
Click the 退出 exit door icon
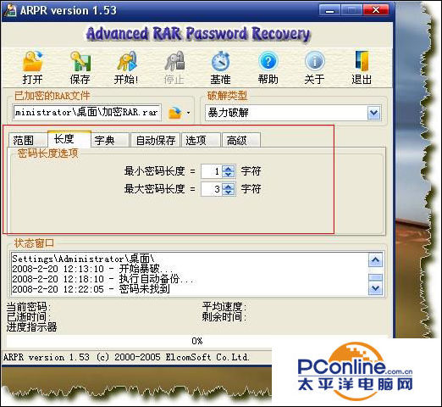(362, 61)
